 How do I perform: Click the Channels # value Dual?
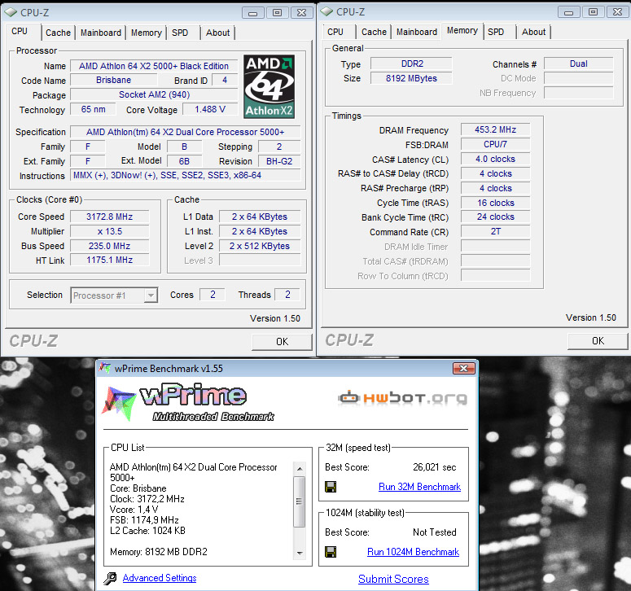pos(579,64)
